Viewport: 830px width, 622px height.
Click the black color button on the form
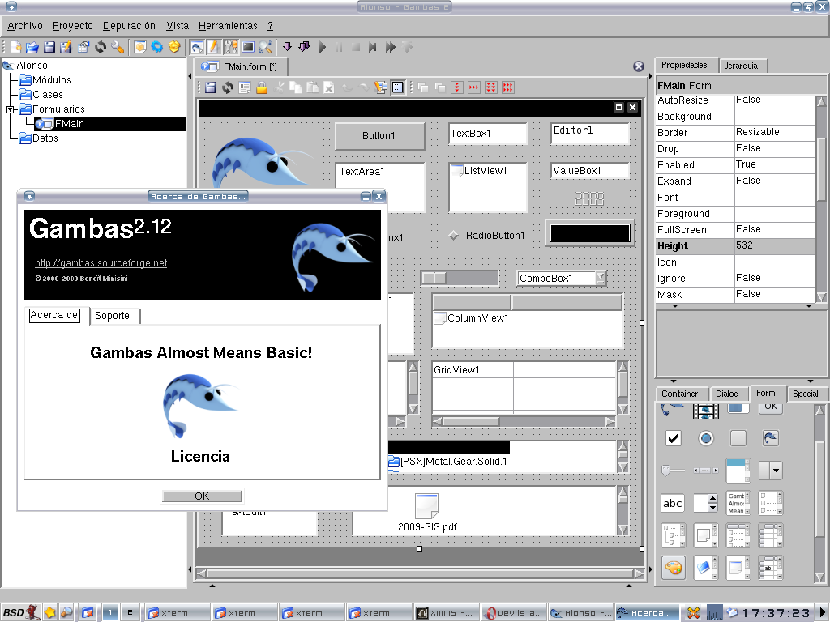pos(590,232)
